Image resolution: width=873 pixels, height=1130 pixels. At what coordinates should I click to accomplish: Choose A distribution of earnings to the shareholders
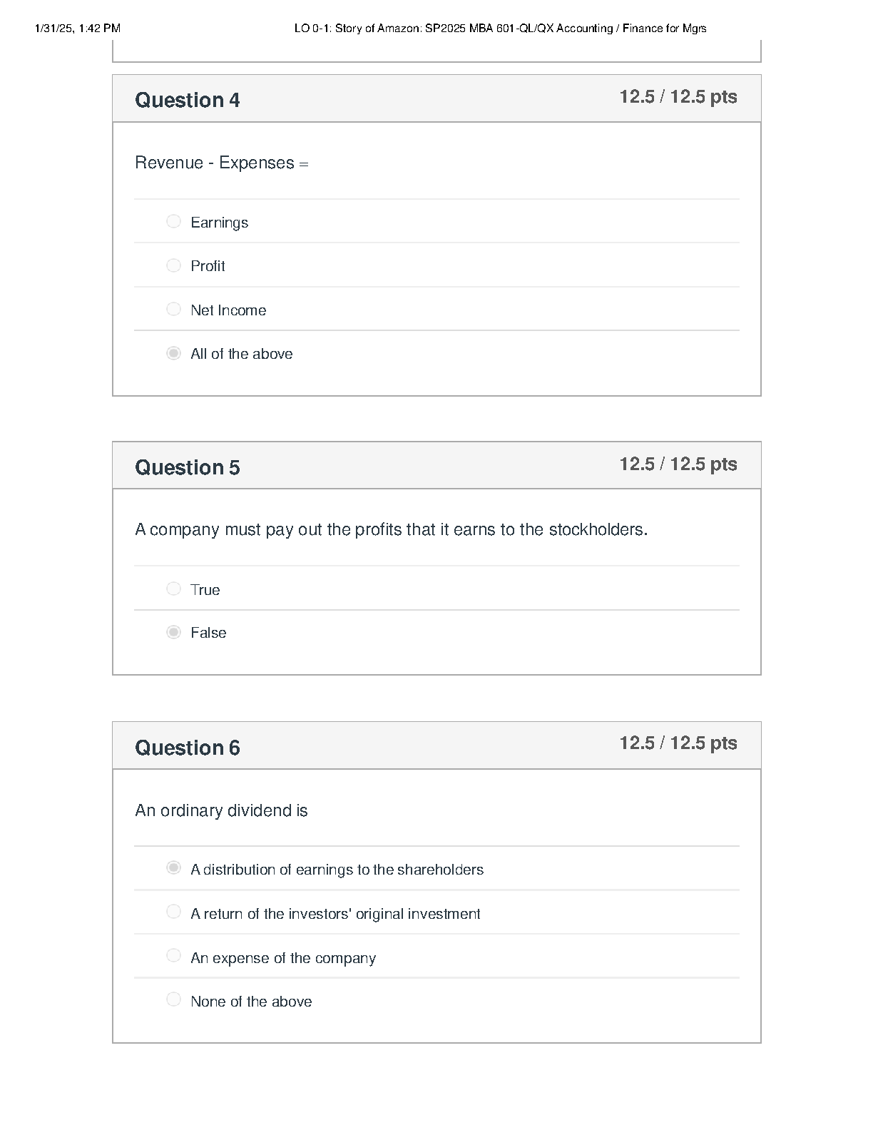[173, 867]
